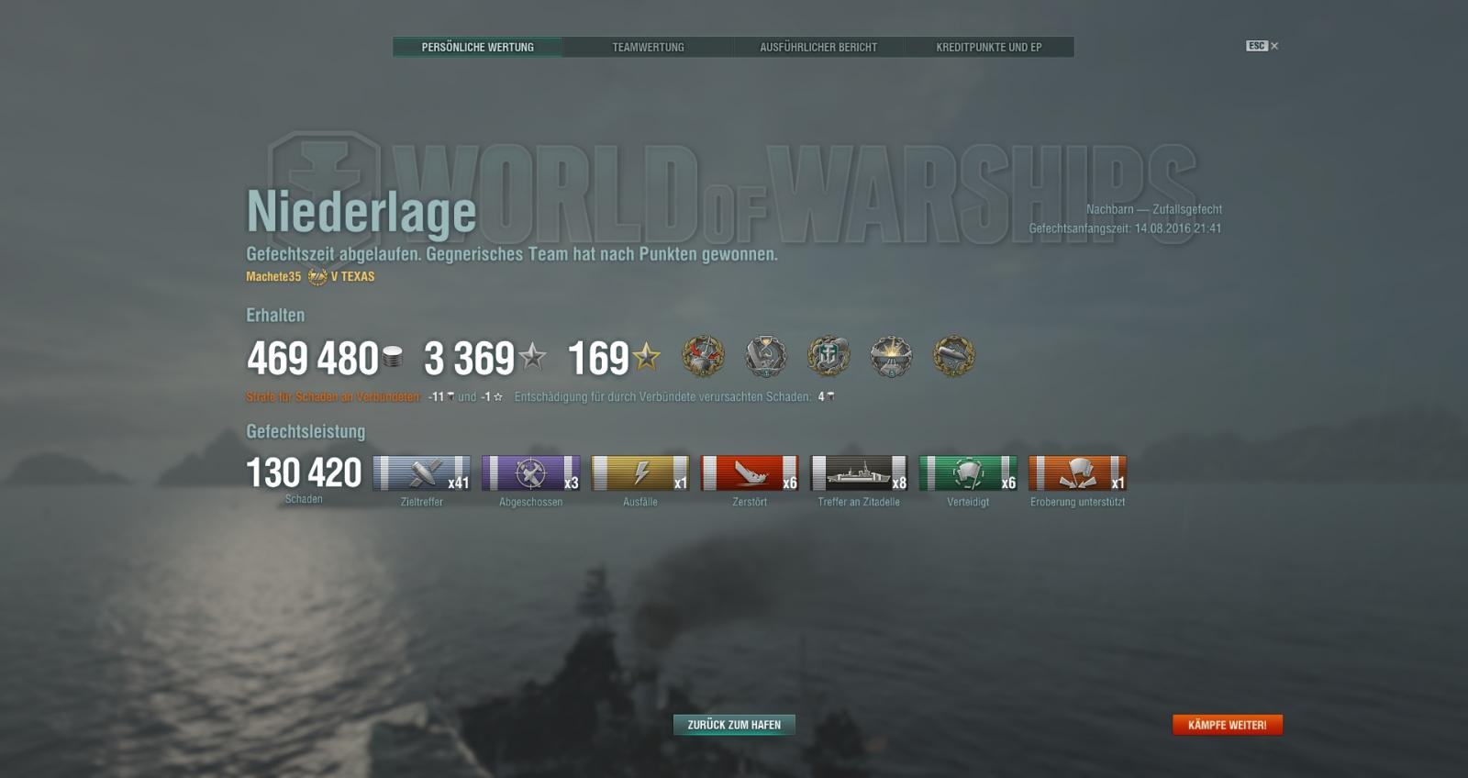This screenshot has height=778, width=1468.
Task: Open the Ausführlicher Bericht tab
Action: click(x=818, y=47)
